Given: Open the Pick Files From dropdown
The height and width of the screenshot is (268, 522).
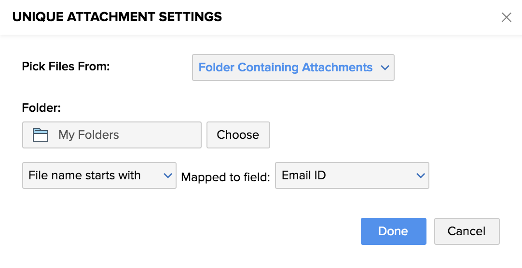Looking at the screenshot, I should (293, 67).
